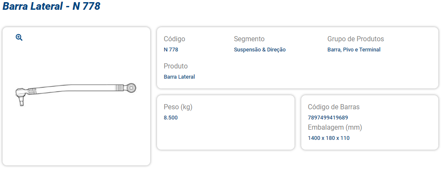Screen dimensions: 443x176
Task: Click the 8.500 weight value
Action: pos(171,118)
